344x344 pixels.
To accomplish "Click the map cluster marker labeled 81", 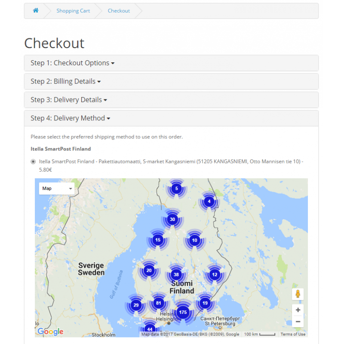I will tap(158, 303).
